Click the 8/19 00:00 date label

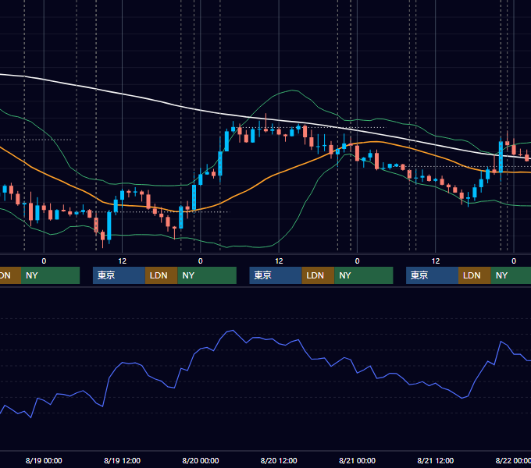pos(44,460)
